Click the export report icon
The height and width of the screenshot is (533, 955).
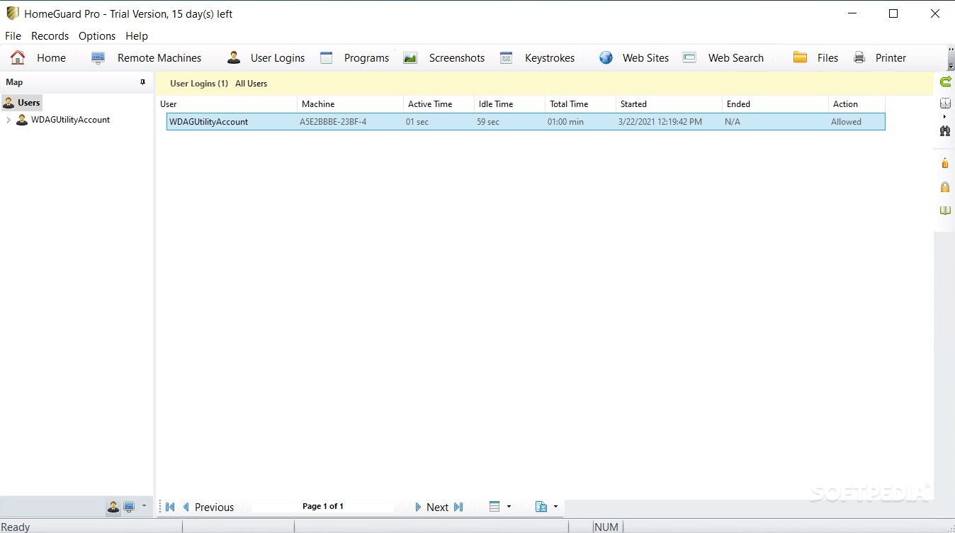click(541, 507)
